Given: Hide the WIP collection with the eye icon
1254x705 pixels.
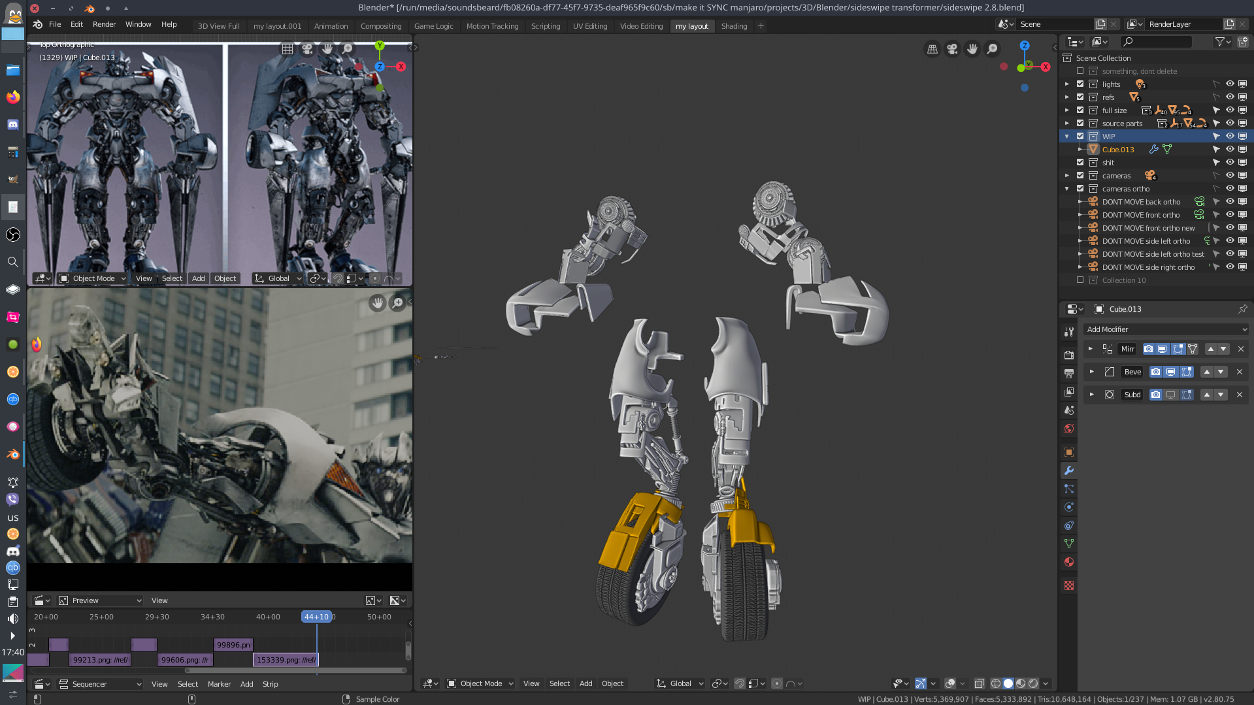Looking at the screenshot, I should (1230, 137).
